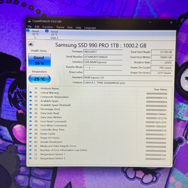
Task: Click the status dot for Power On Hours row 0C
Action: point(30,138)
